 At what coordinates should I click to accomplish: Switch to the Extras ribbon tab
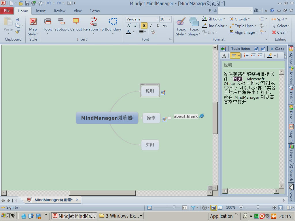click(94, 11)
